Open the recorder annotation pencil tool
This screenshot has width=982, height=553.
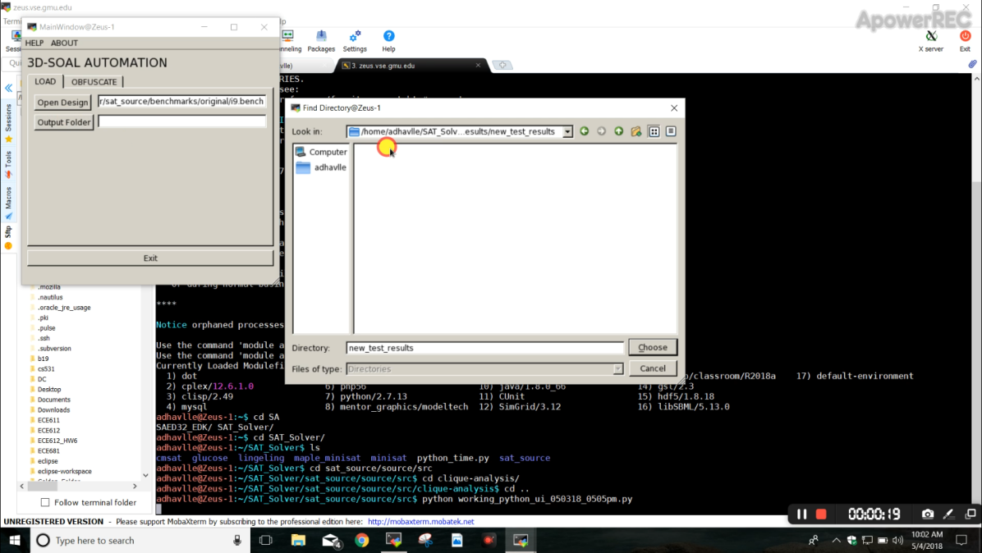tap(949, 514)
